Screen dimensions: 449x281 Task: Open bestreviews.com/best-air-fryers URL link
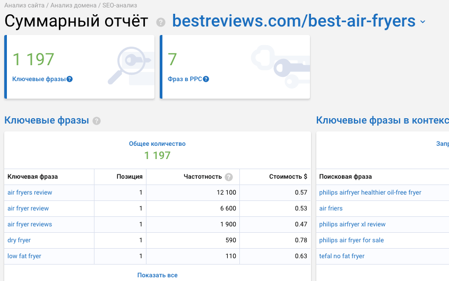[294, 21]
